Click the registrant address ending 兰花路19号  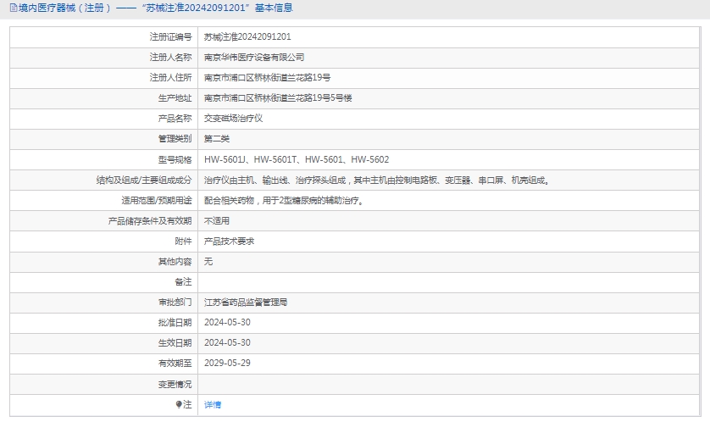point(267,78)
